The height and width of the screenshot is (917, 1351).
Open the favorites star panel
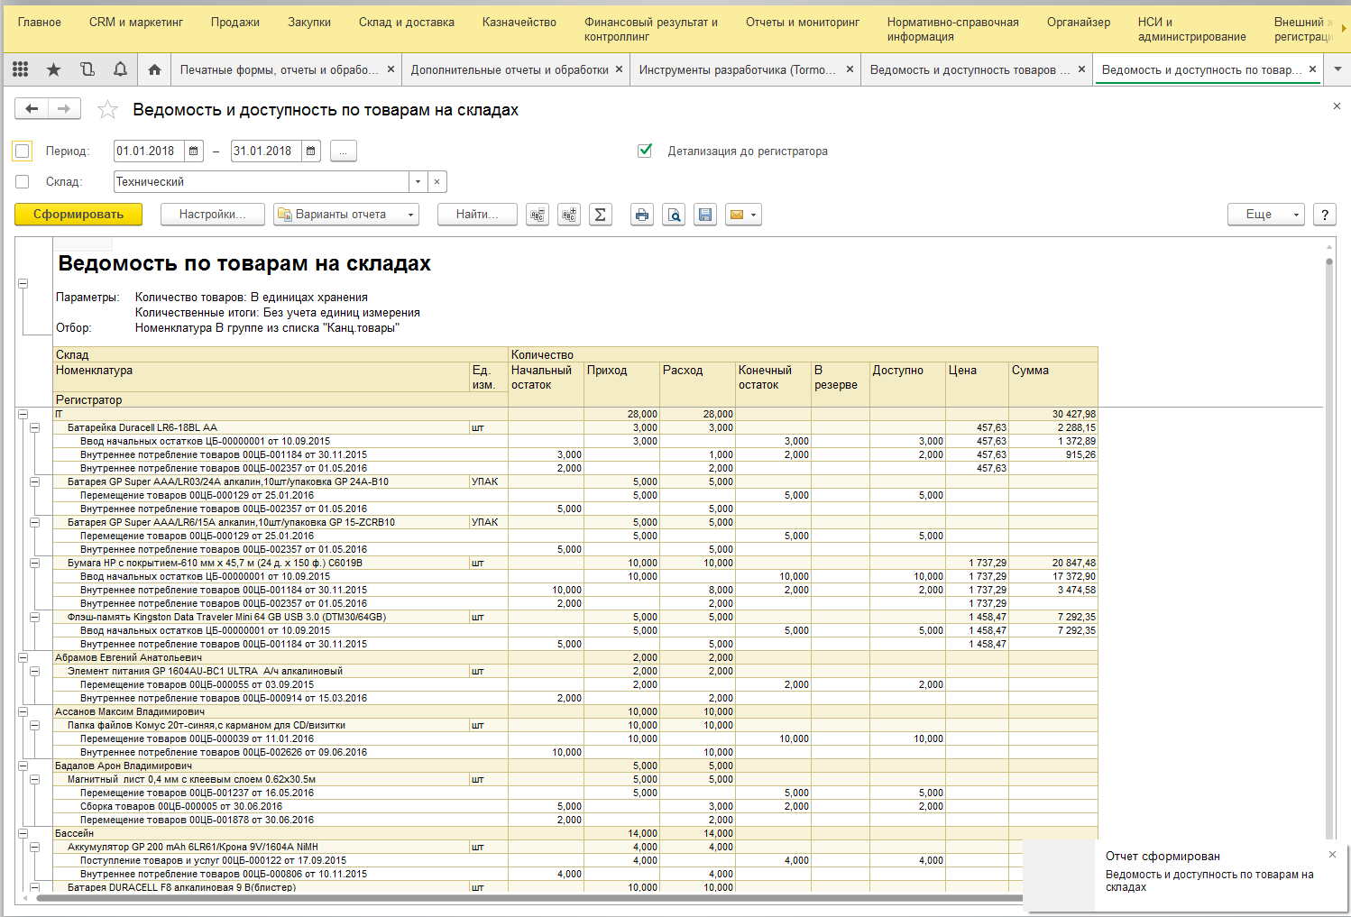(x=54, y=69)
